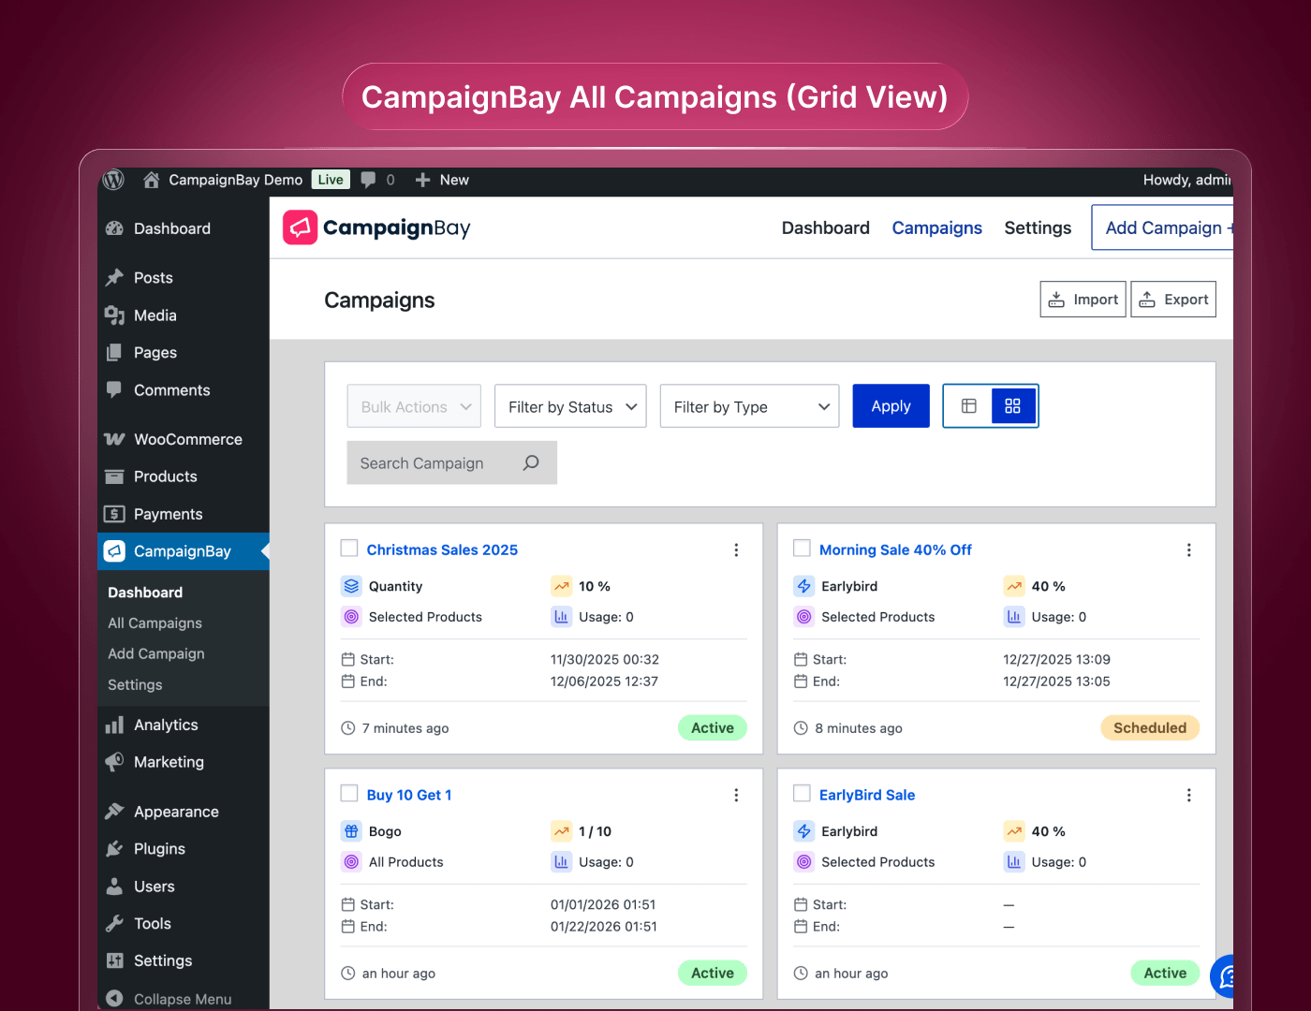Go to the Settings tab in CampaignBay header
Screen dimensions: 1311x1011
click(x=1037, y=228)
